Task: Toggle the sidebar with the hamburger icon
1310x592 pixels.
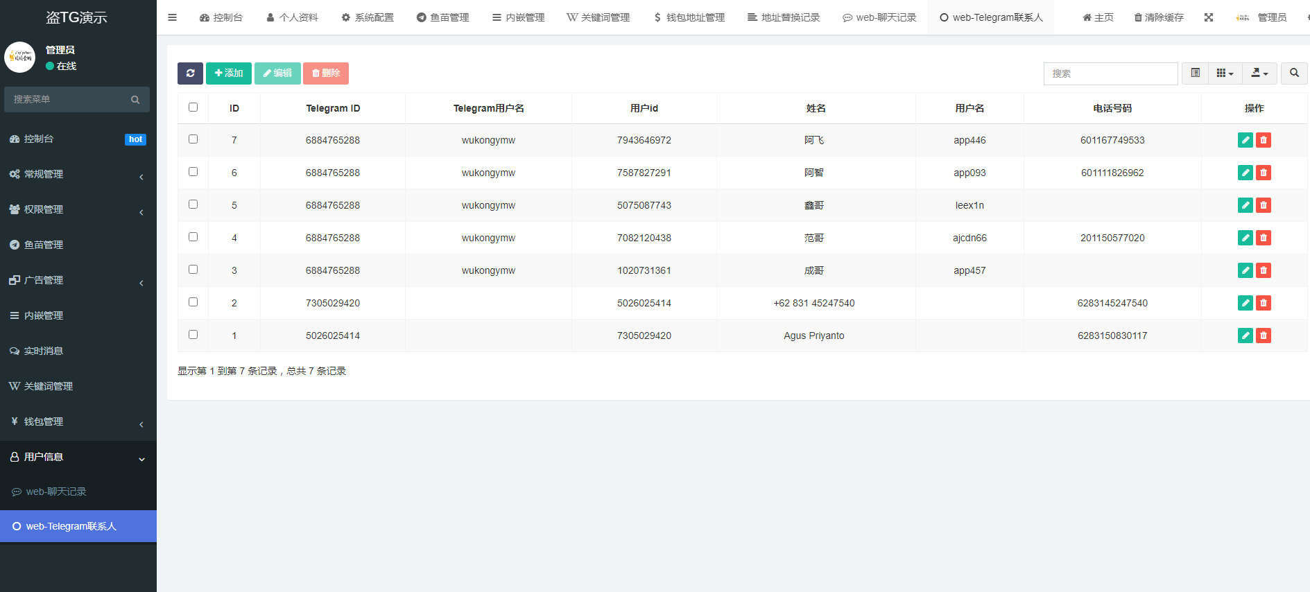Action: 173,17
